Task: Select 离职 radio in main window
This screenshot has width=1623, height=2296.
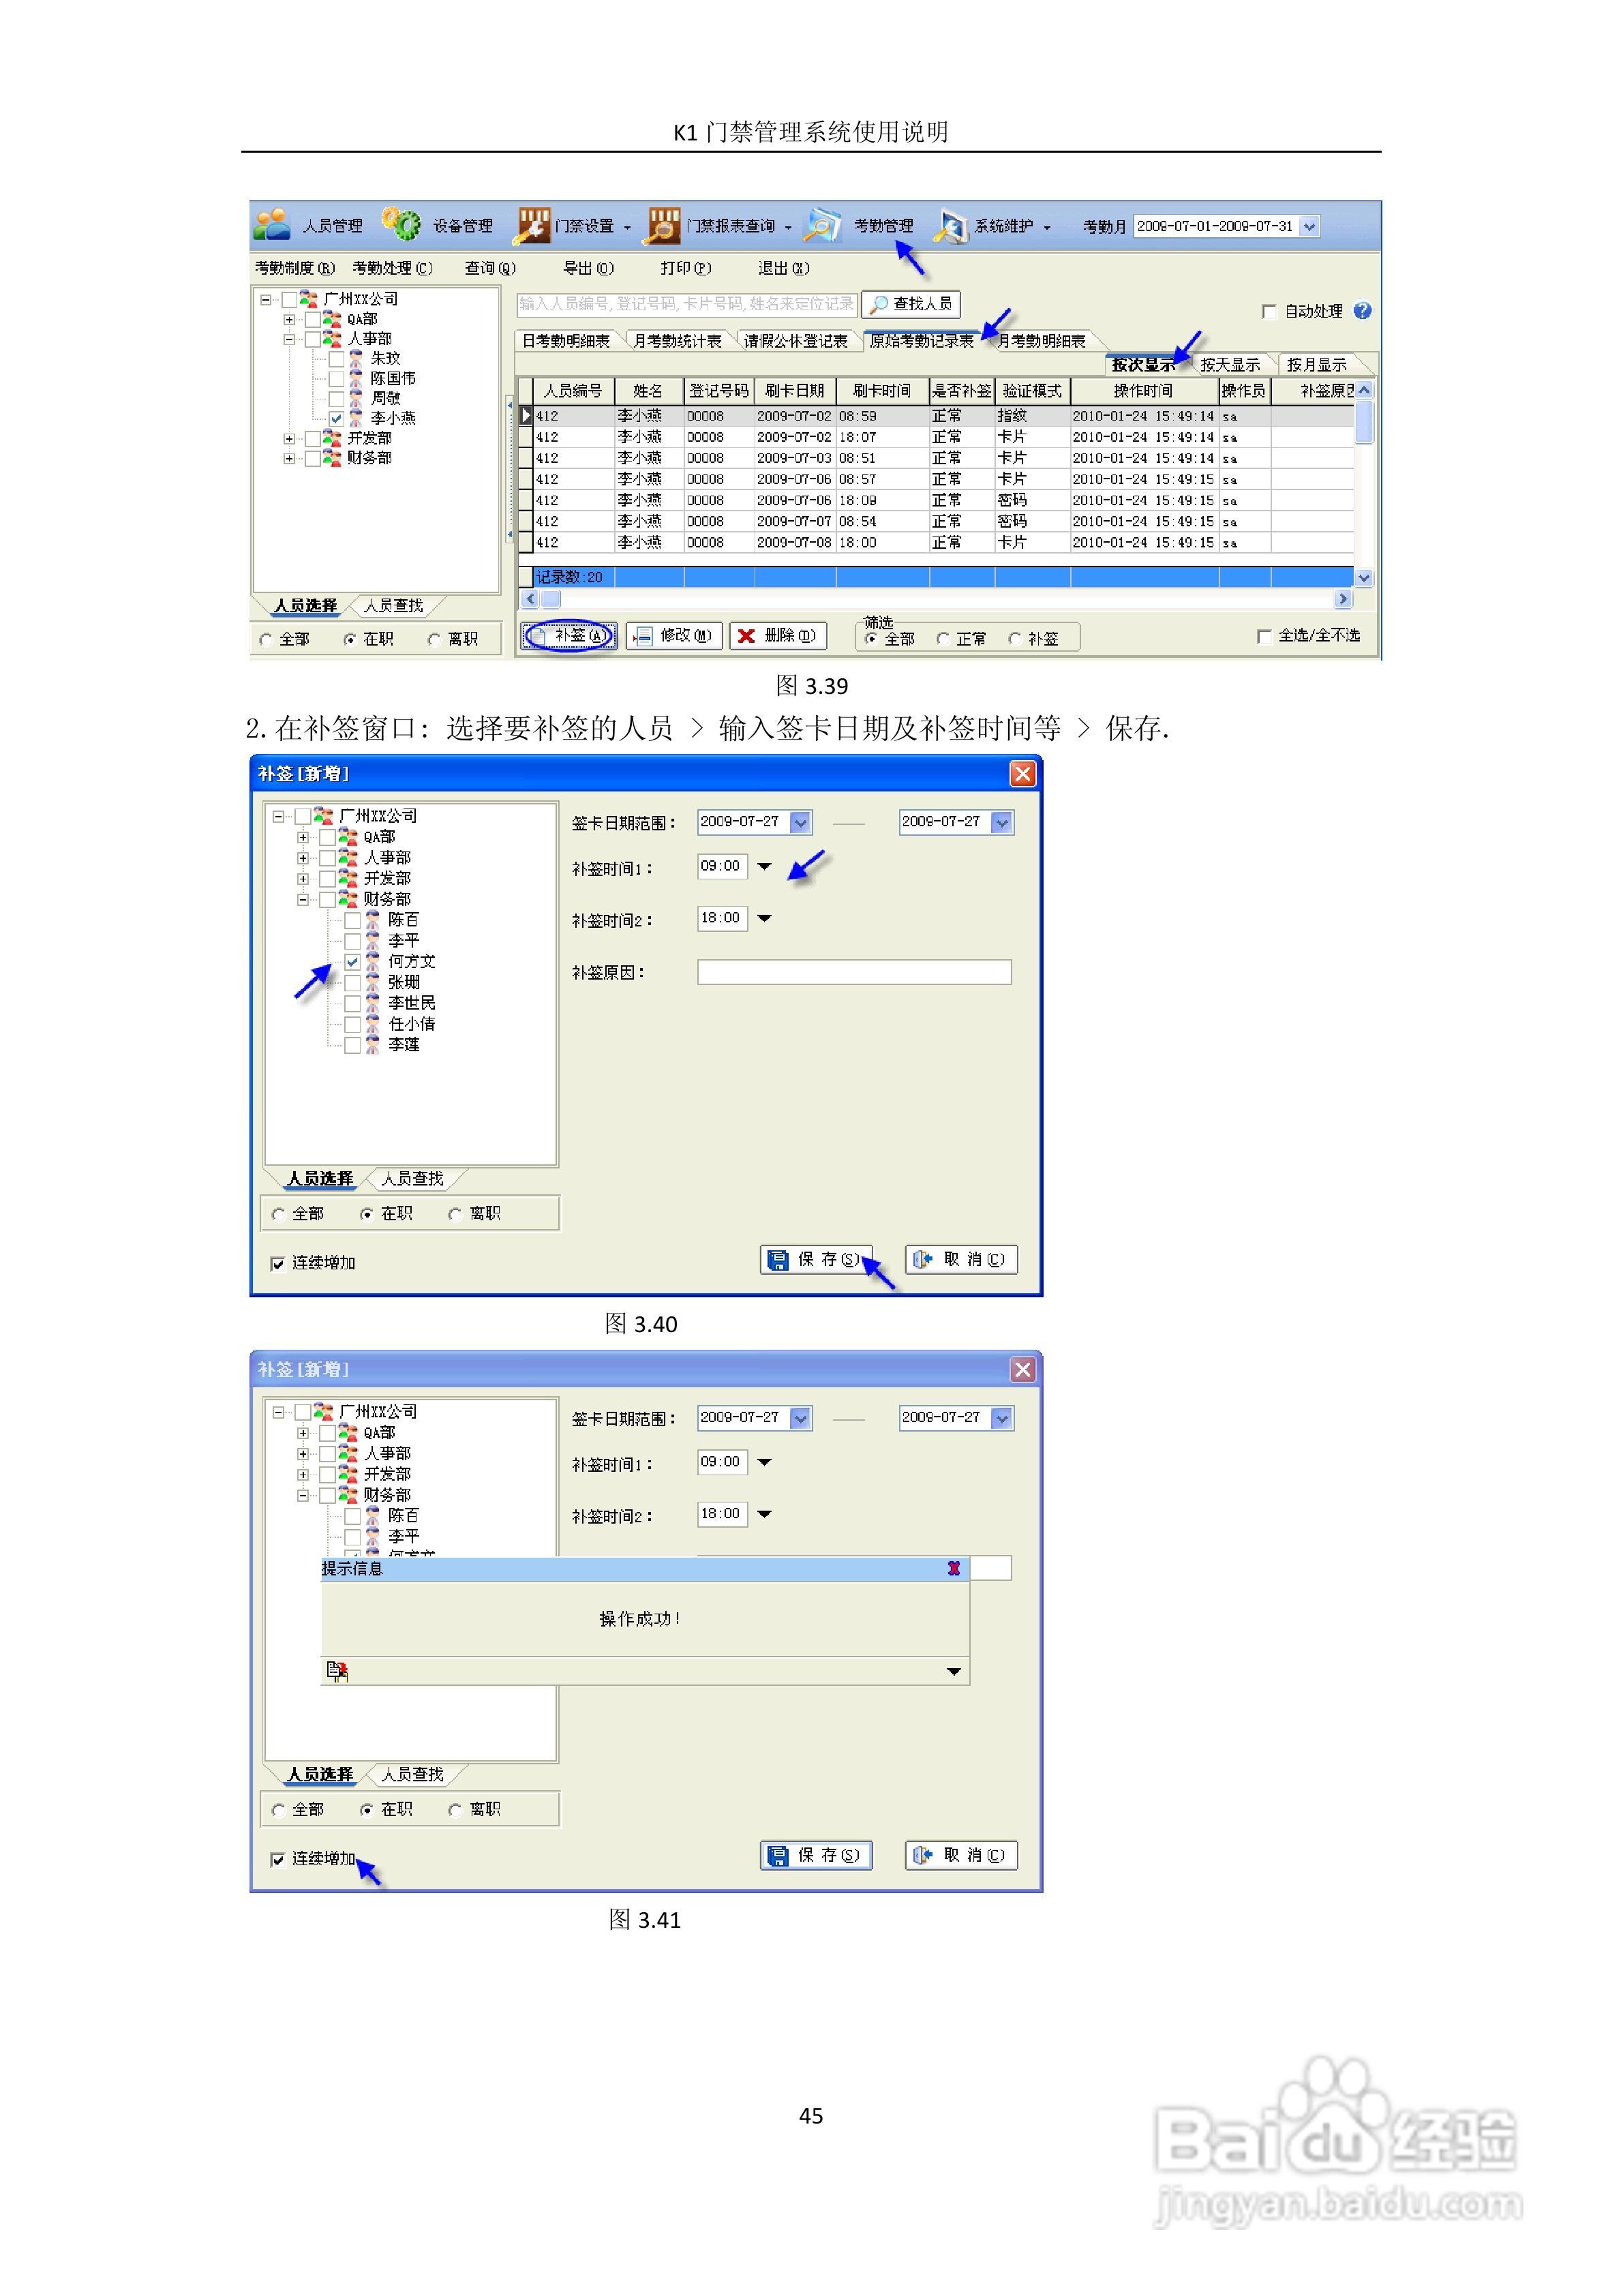Action: tap(434, 640)
